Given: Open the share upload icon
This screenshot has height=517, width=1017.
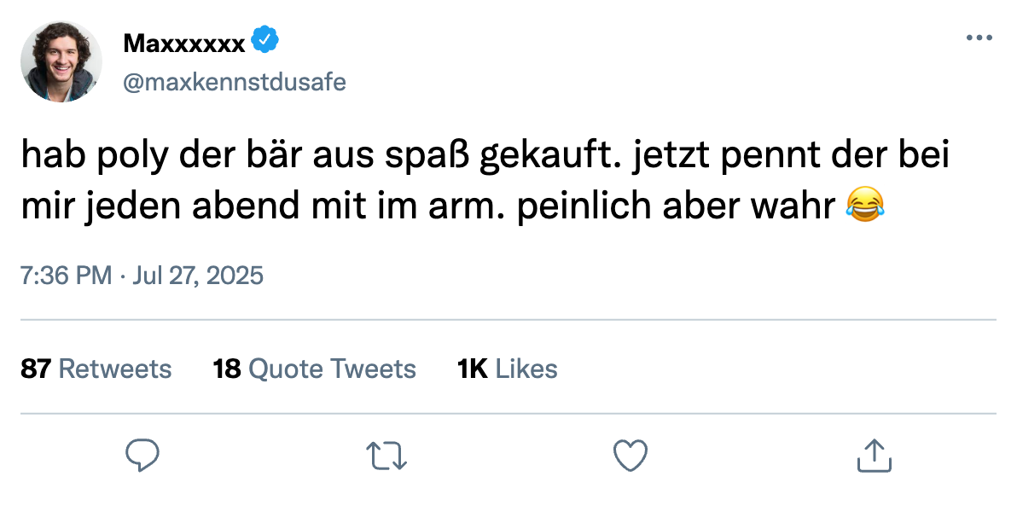Looking at the screenshot, I should [x=875, y=455].
